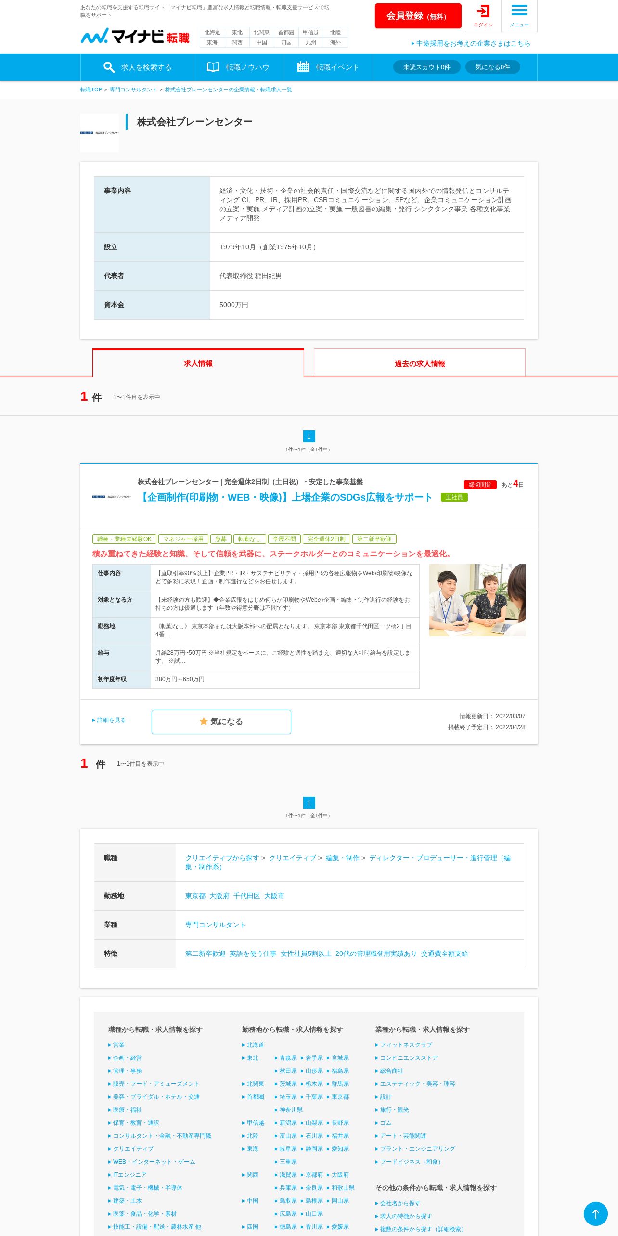
Task: Switch to 求人情報 tab
Action: [x=198, y=363]
